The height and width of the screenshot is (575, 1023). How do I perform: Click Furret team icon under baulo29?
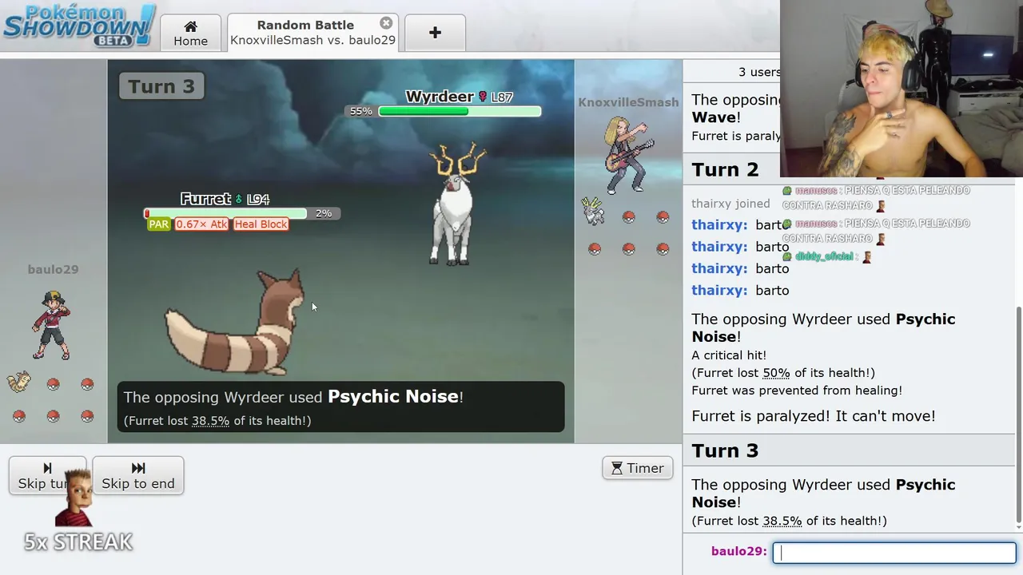point(19,382)
